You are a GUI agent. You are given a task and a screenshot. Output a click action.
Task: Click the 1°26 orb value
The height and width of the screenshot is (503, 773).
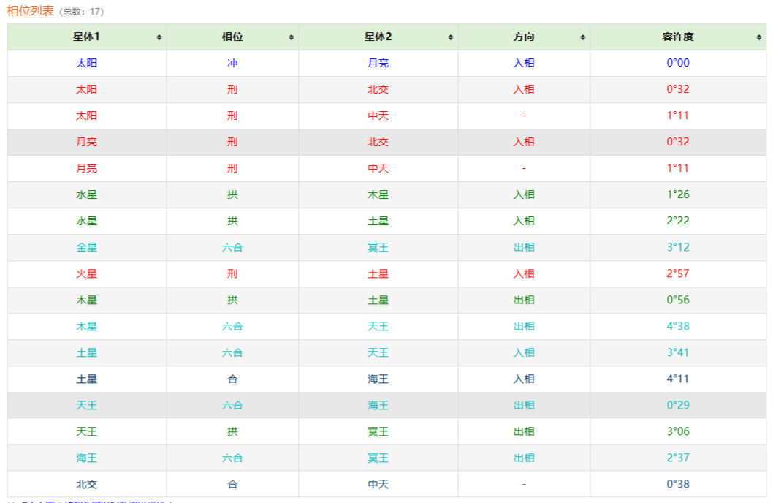pyautogui.click(x=677, y=194)
